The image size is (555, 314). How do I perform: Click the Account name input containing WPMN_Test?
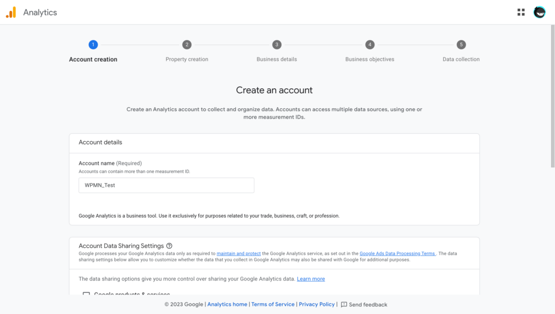point(166,185)
